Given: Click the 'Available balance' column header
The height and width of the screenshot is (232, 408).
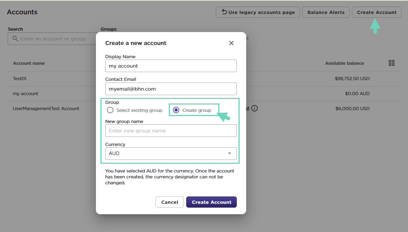Looking at the screenshot, I should (x=344, y=63).
